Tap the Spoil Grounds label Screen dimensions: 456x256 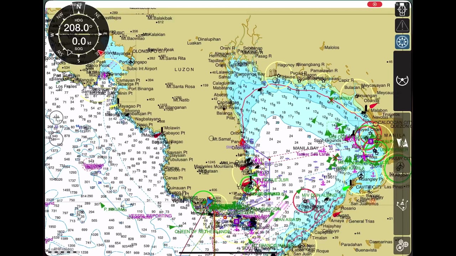coord(327,140)
